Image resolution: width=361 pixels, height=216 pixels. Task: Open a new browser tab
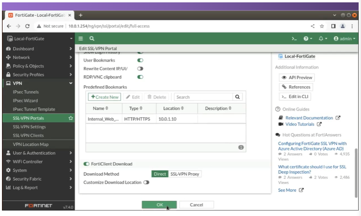80,15
